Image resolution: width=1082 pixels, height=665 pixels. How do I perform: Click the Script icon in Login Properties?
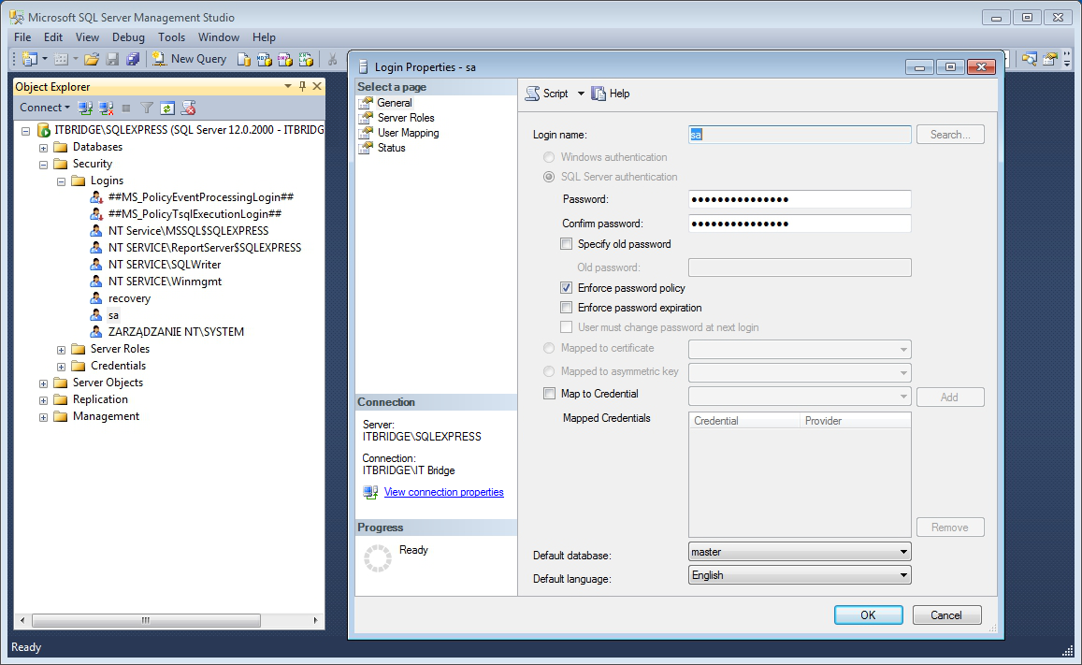click(x=533, y=94)
